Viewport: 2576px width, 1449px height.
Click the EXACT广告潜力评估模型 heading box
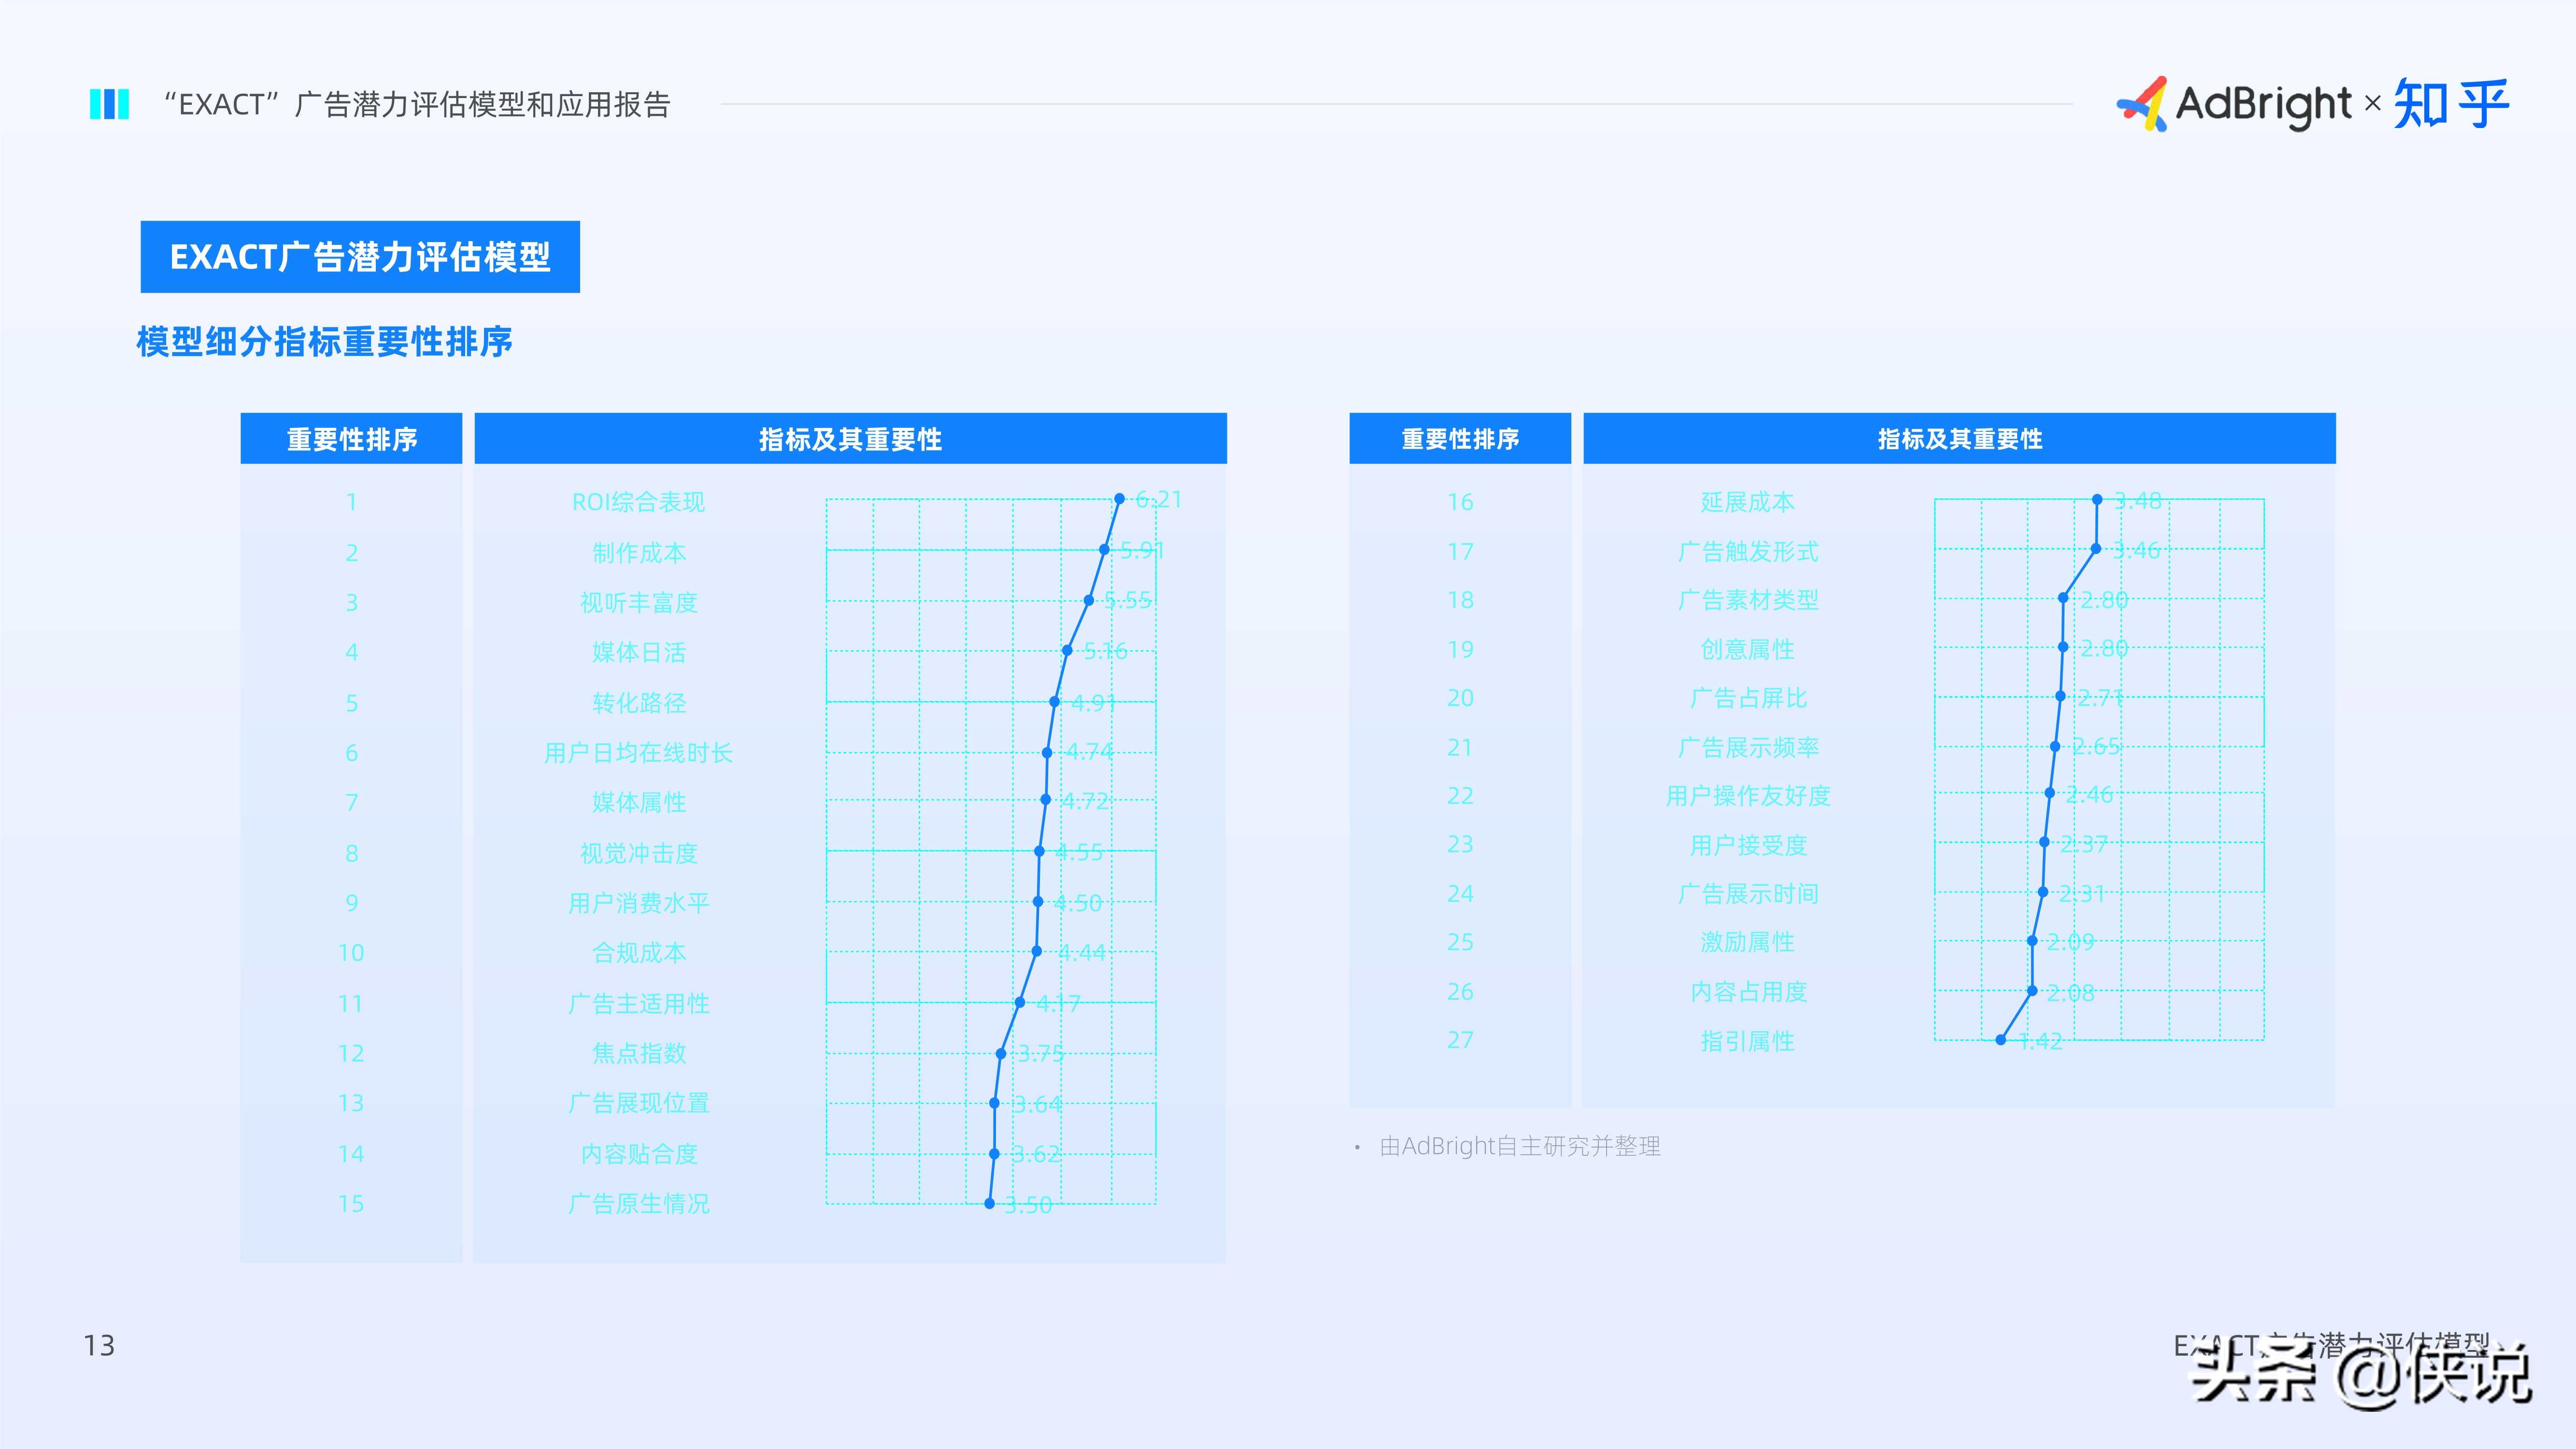360,257
